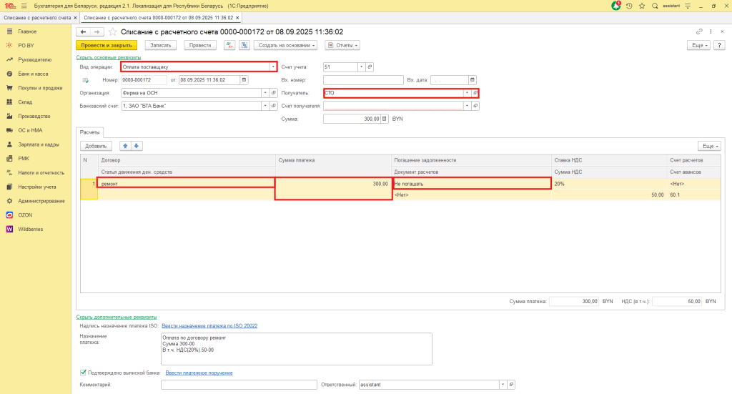Expand the Банковский счет dropdown
732x394 pixels.
pyautogui.click(x=265, y=106)
